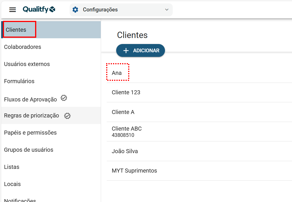Choose MYT Suprimentos in the client list
The width and height of the screenshot is (292, 202).
pos(134,171)
